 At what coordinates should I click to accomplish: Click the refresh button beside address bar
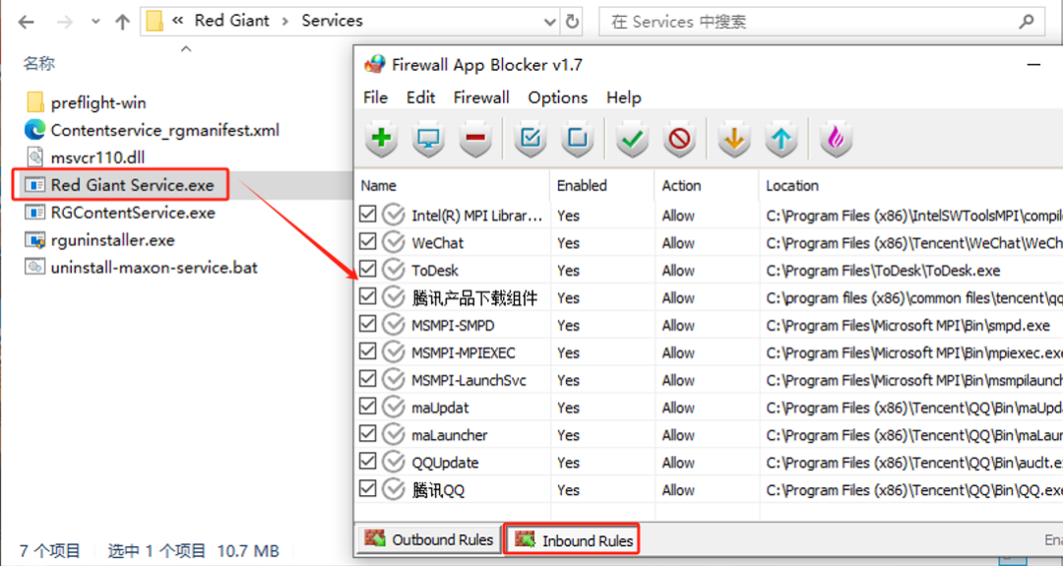[572, 22]
